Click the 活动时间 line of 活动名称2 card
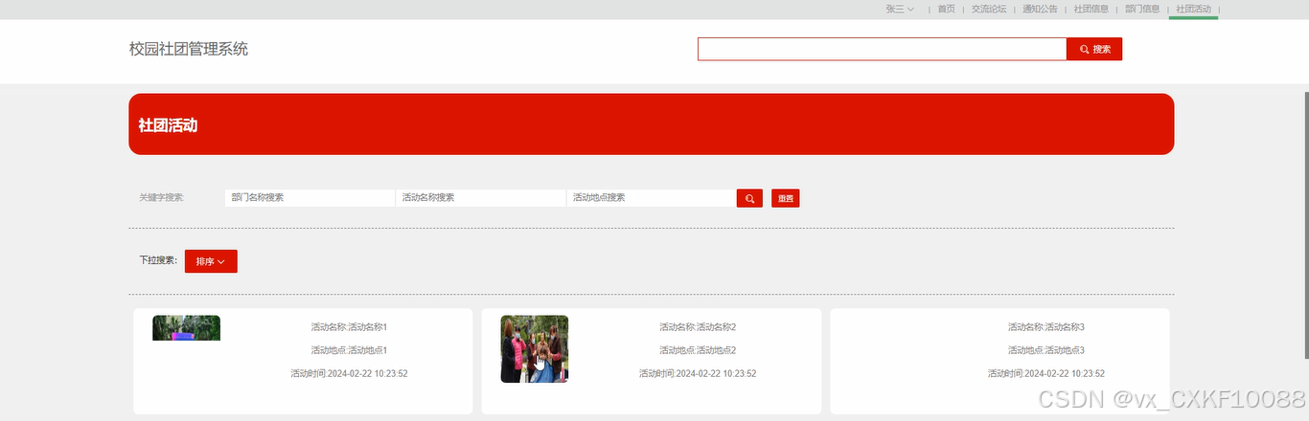Screen dimensions: 1309x421 698,373
